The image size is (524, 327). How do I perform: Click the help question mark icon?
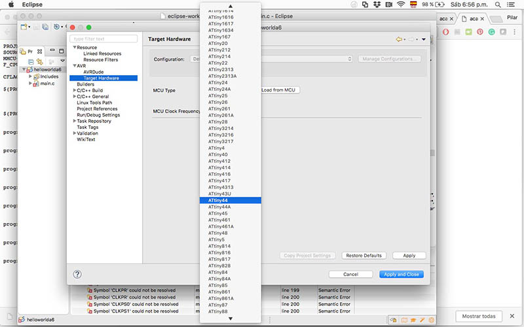click(77, 274)
